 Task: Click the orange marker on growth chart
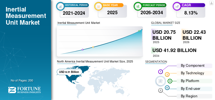tap(93, 47)
